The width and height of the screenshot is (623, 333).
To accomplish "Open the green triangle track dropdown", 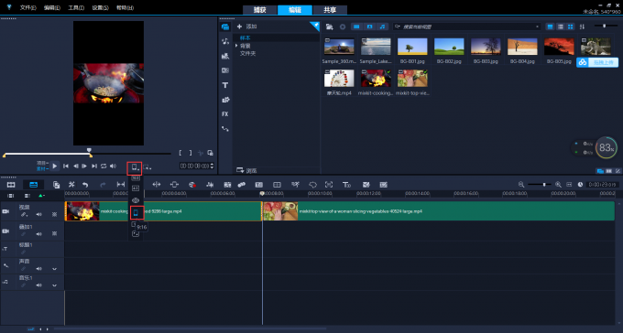I will (x=41, y=196).
